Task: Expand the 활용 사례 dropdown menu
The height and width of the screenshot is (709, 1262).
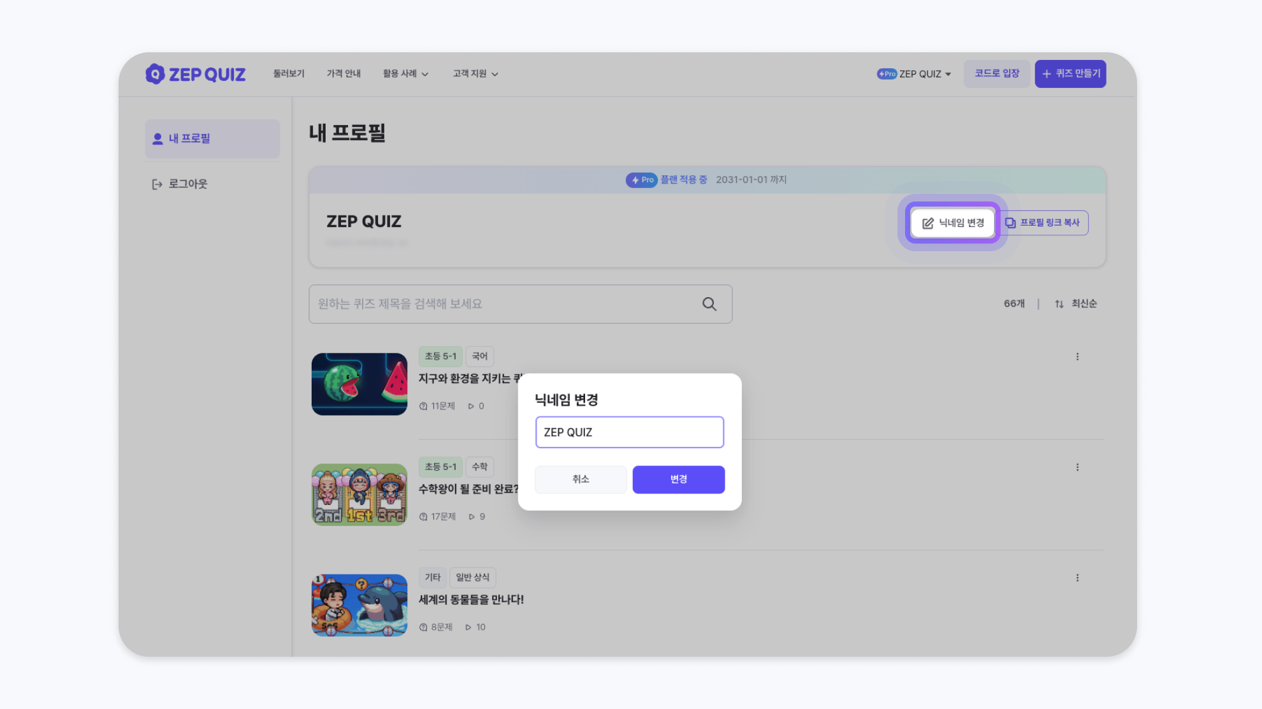Action: 405,74
